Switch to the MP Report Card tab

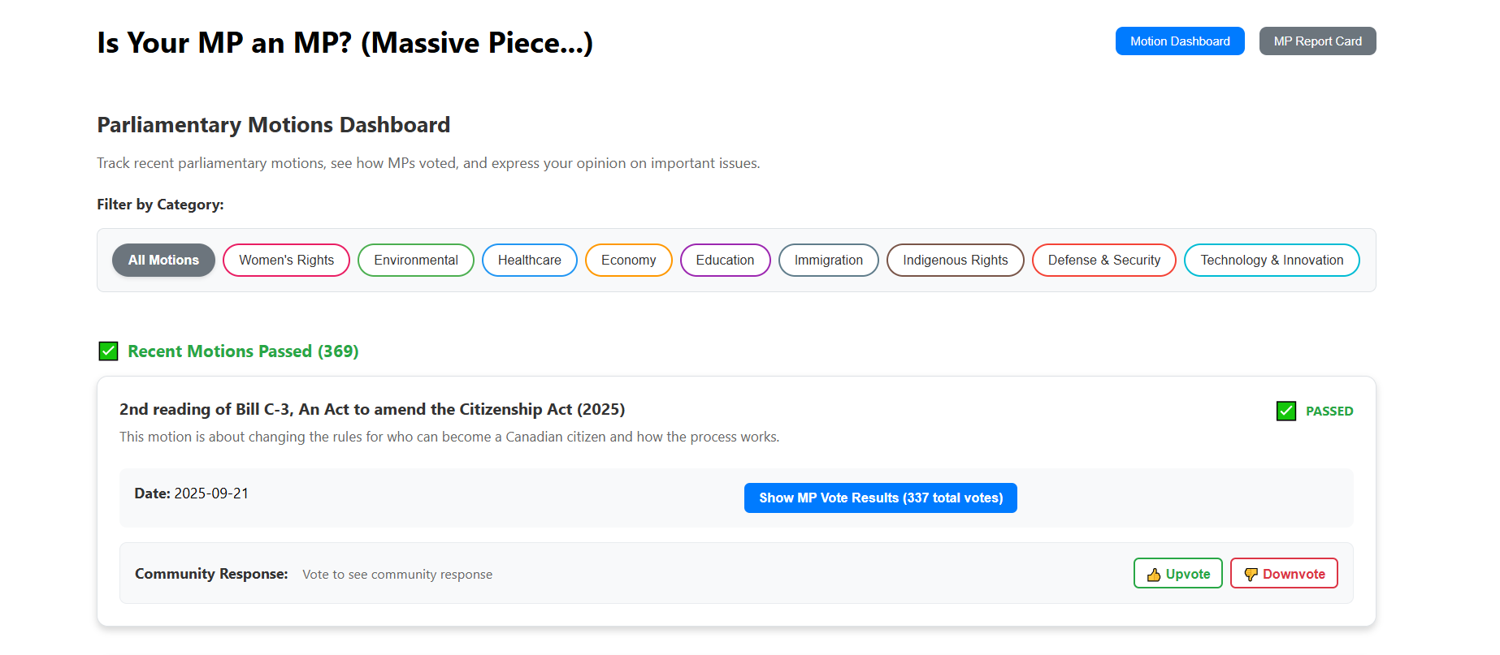[1317, 41]
